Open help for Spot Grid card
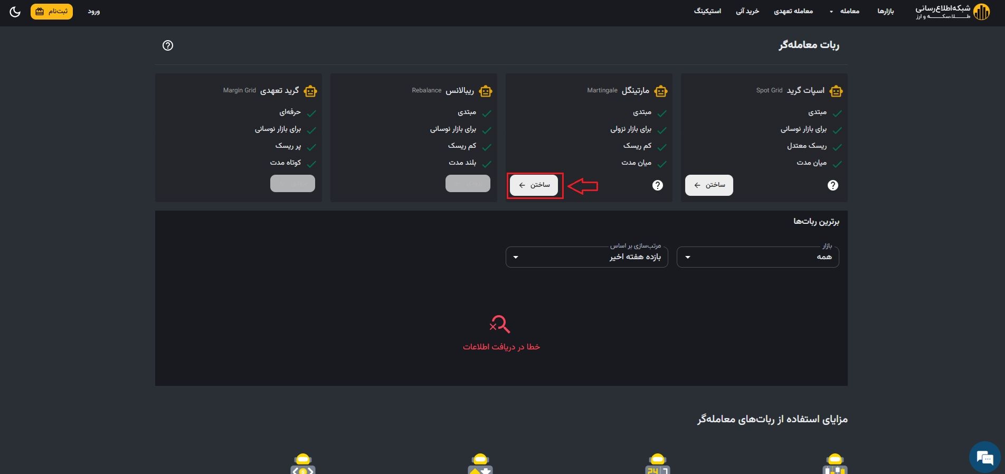 [x=832, y=185]
